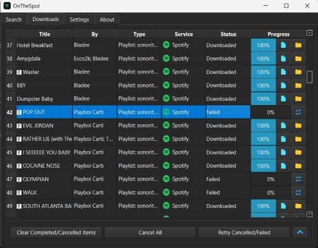Collapse the bottom button panel with up chevron
Viewport: 318px width, 248px height.
300,232
